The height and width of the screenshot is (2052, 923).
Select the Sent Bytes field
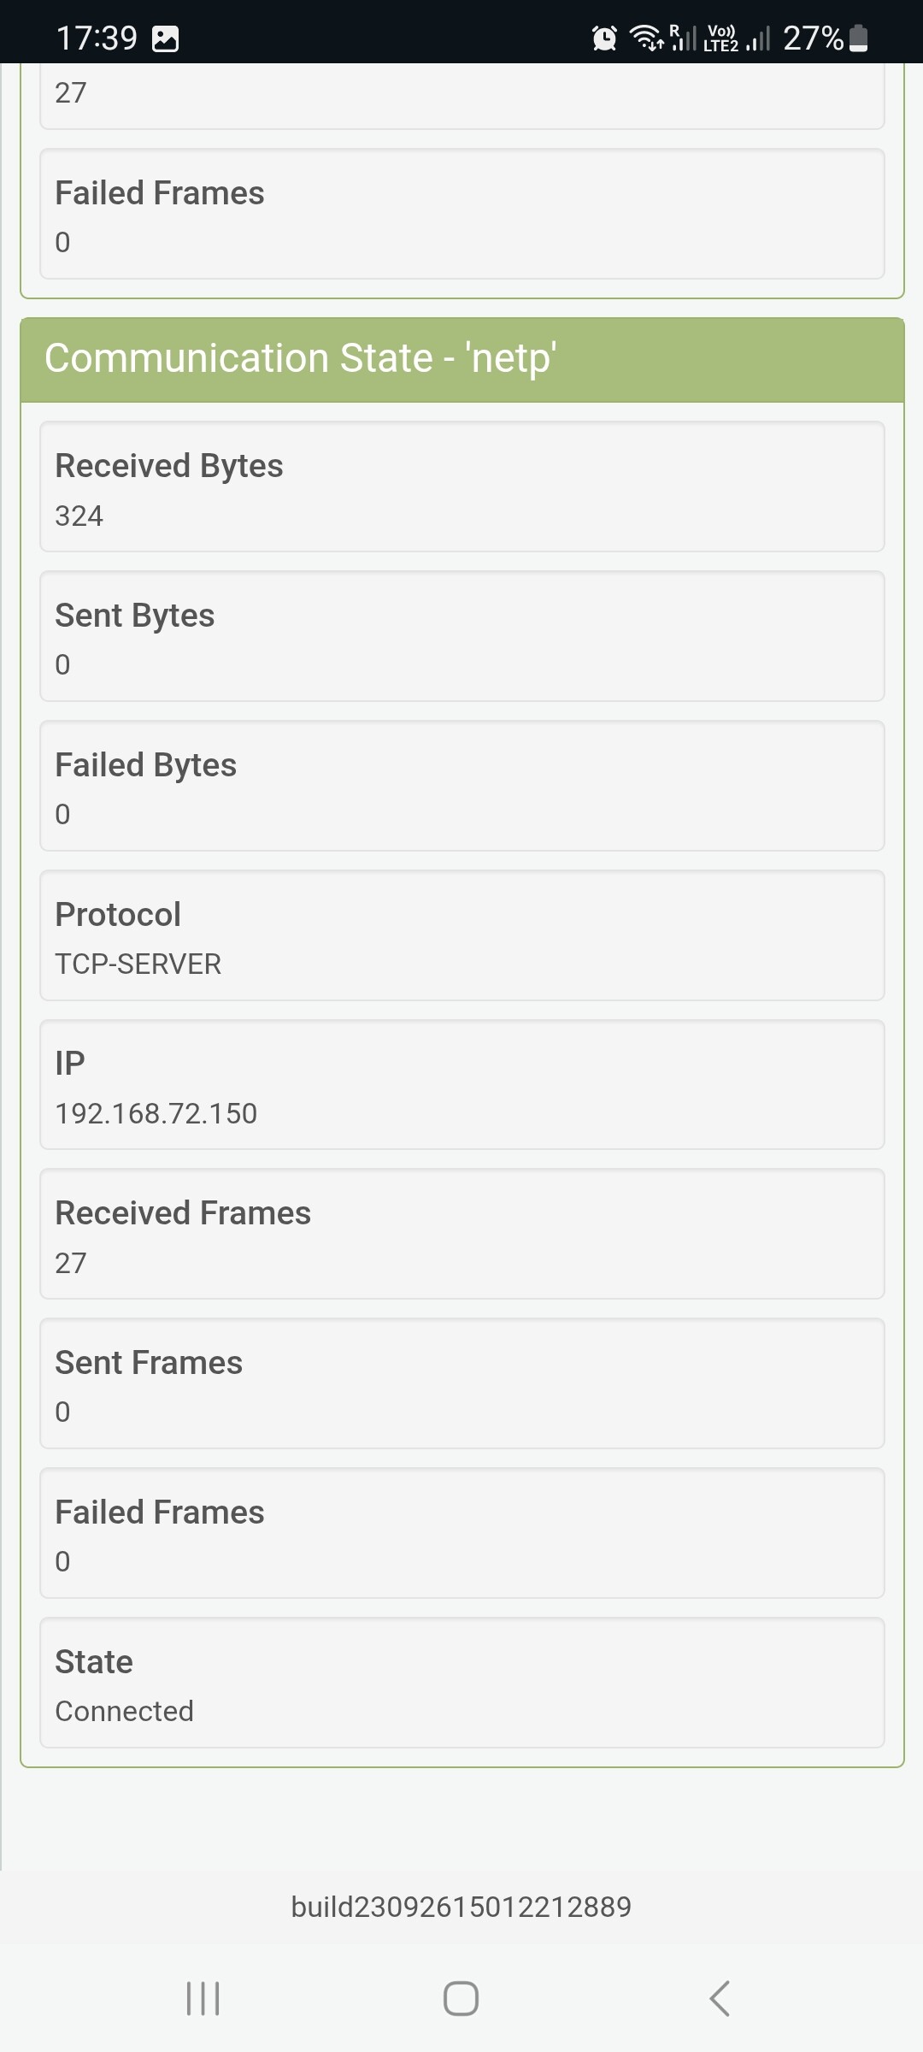tap(461, 636)
